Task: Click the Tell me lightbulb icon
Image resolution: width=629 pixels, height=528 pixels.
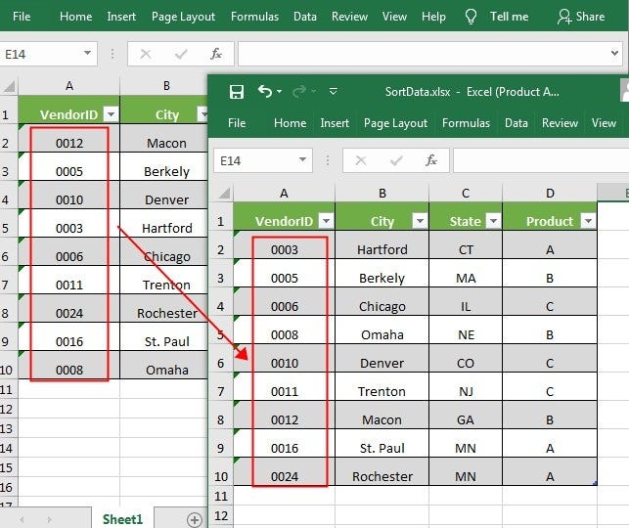Action: pos(471,17)
